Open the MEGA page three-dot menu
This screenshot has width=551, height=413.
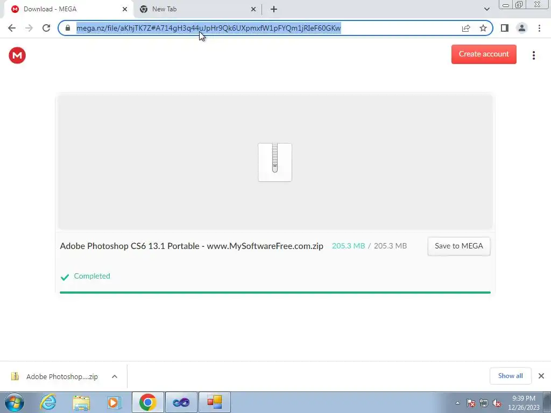pyautogui.click(x=533, y=55)
